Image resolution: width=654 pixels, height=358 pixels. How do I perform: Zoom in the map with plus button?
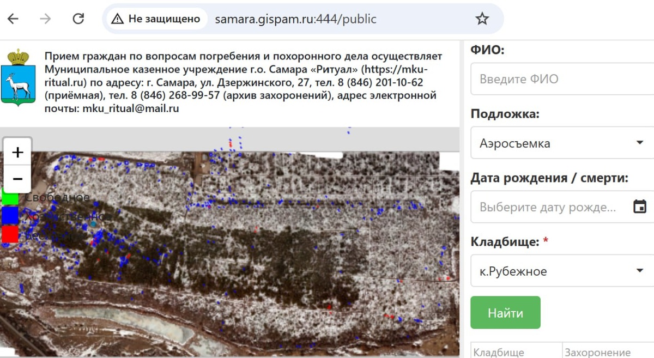click(17, 152)
